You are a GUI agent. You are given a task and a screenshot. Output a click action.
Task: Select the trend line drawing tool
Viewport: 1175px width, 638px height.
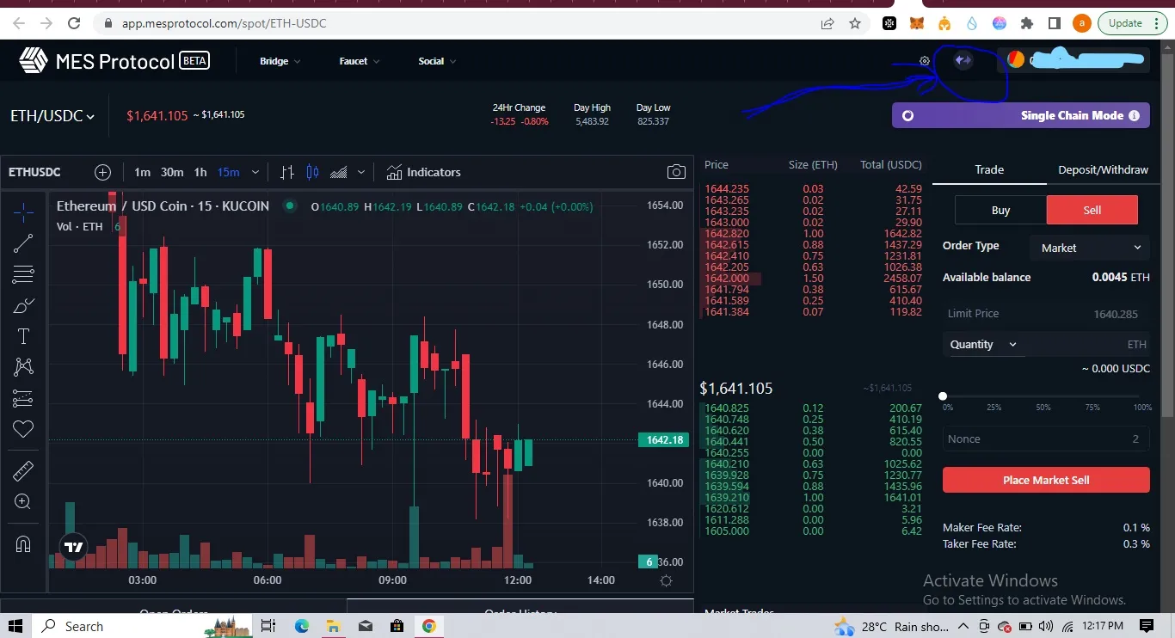23,243
